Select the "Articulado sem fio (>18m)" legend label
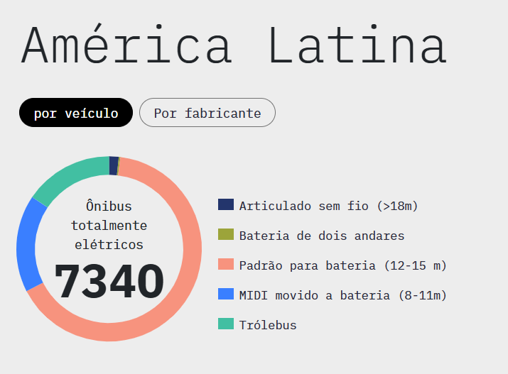 [328, 206]
